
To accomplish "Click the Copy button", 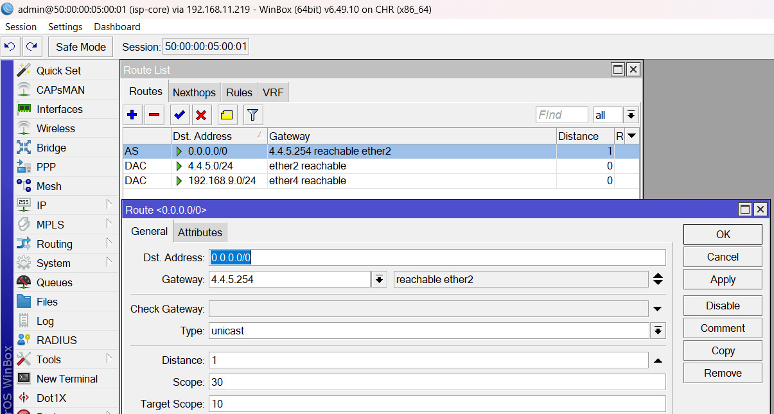I will click(723, 350).
